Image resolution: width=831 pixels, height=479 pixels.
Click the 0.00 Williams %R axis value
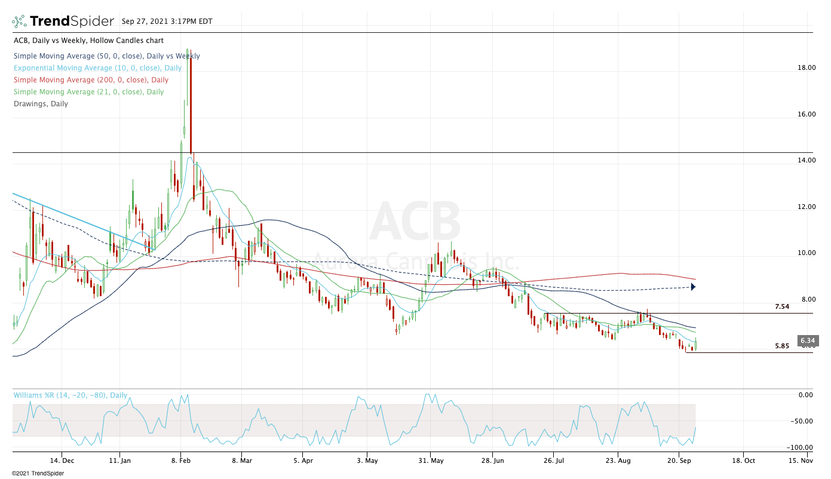tap(805, 395)
